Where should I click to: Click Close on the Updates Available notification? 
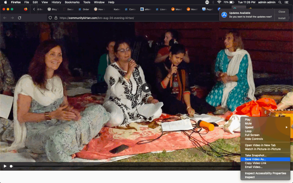pyautogui.click(x=282, y=12)
